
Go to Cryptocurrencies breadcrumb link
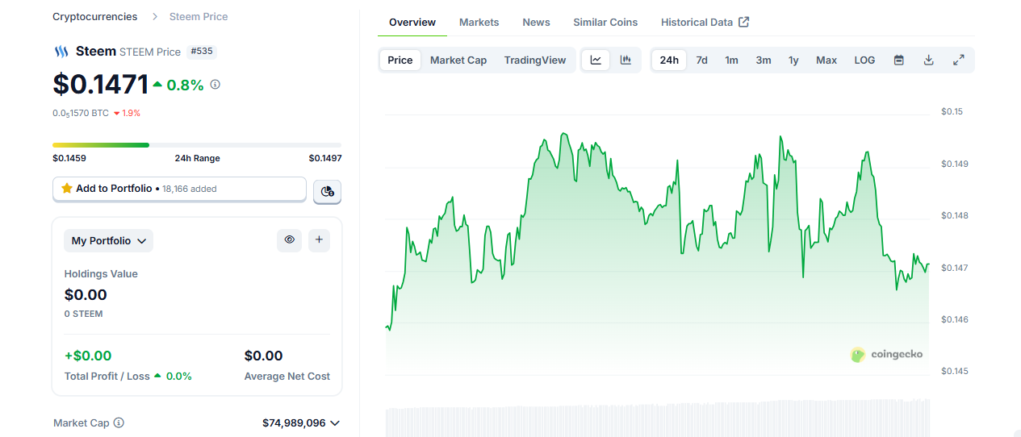[95, 16]
